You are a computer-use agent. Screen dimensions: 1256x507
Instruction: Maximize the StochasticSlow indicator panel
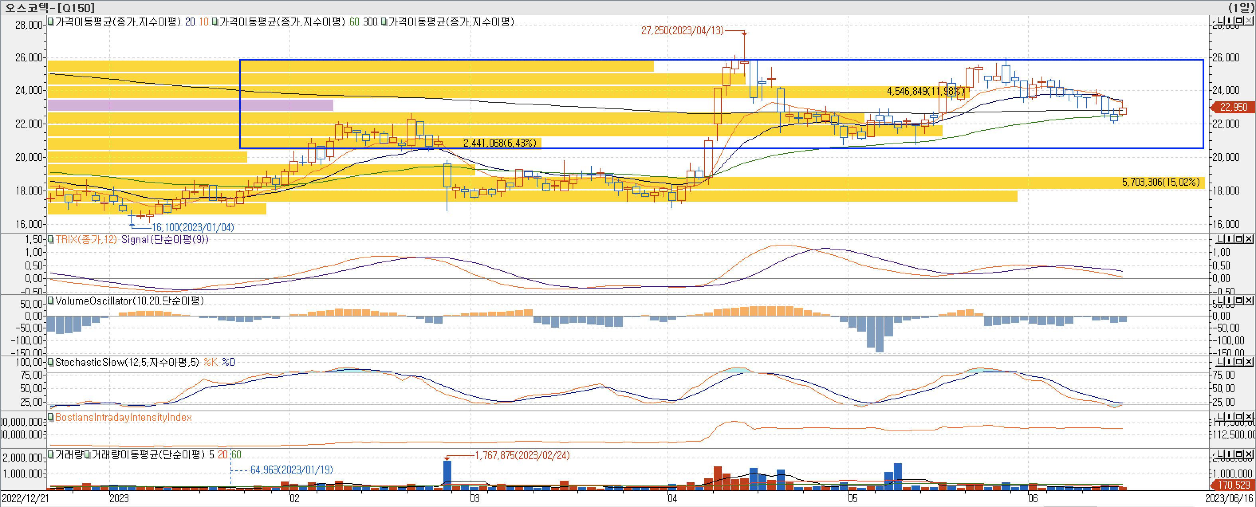click(1239, 362)
